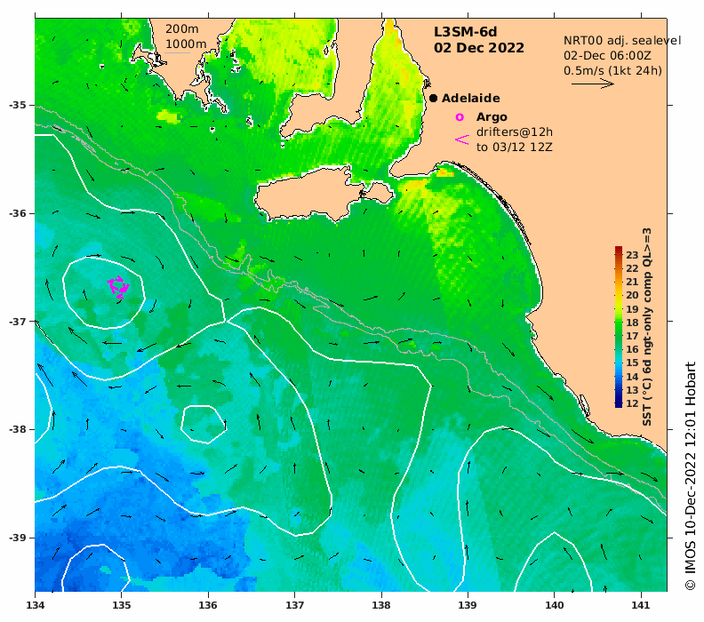This screenshot has width=704, height=622.
Task: Click the '138' longitude axis label
Action: 381,605
